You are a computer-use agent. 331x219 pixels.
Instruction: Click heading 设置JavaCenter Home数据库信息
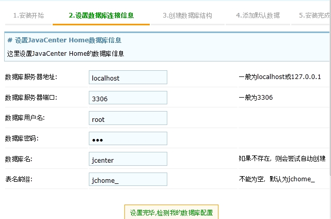65,40
